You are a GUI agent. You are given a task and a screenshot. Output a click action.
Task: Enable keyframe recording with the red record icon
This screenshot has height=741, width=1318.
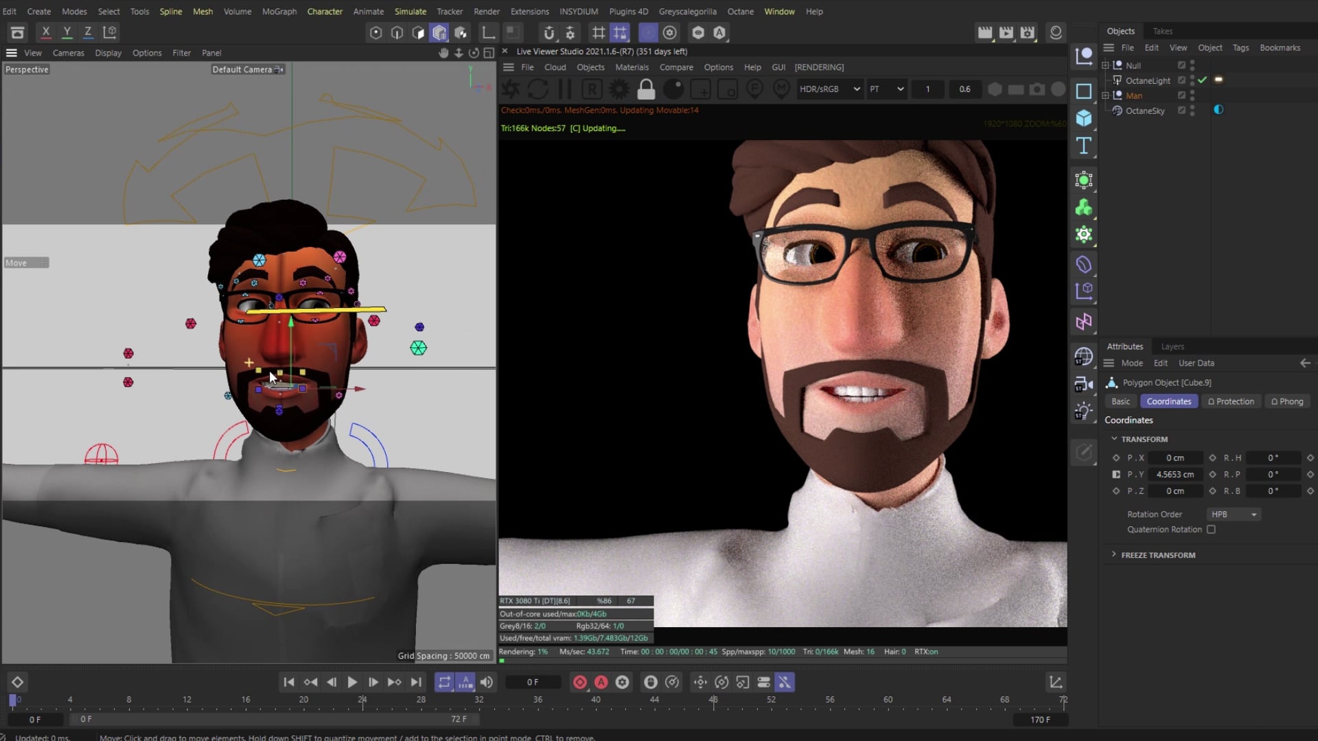point(580,682)
